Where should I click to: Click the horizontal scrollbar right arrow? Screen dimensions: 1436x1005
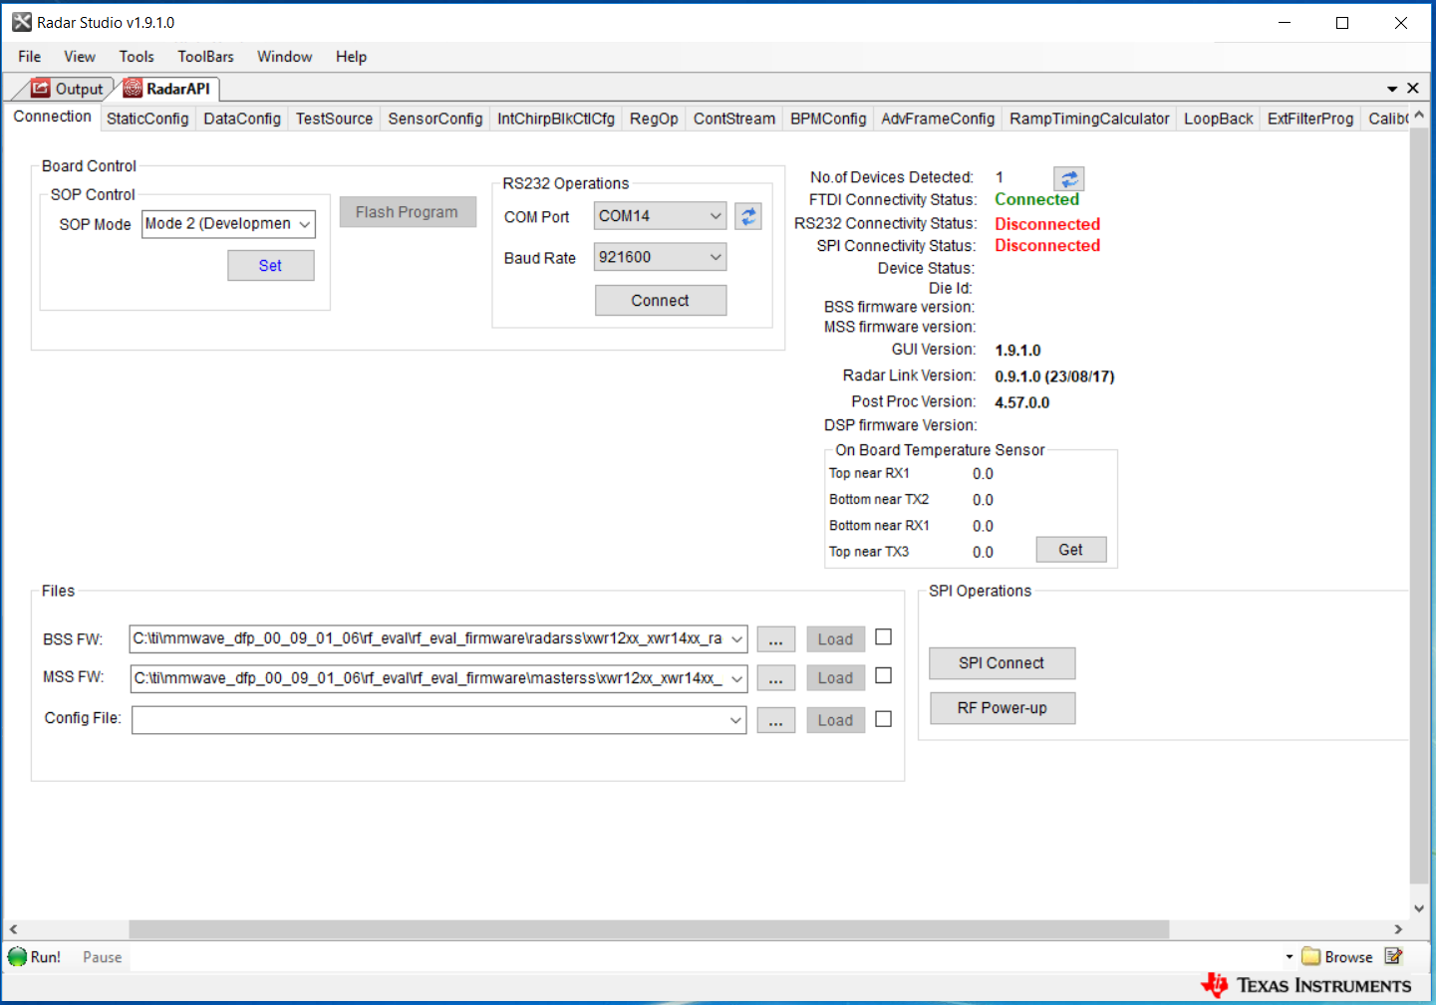[x=1398, y=929]
